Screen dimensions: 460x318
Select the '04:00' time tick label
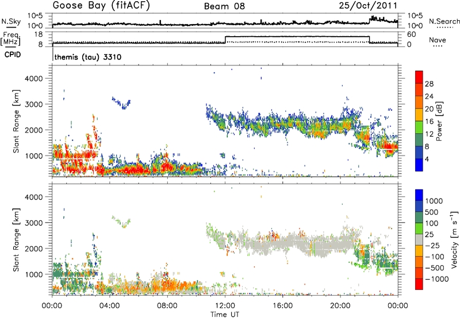109,305
